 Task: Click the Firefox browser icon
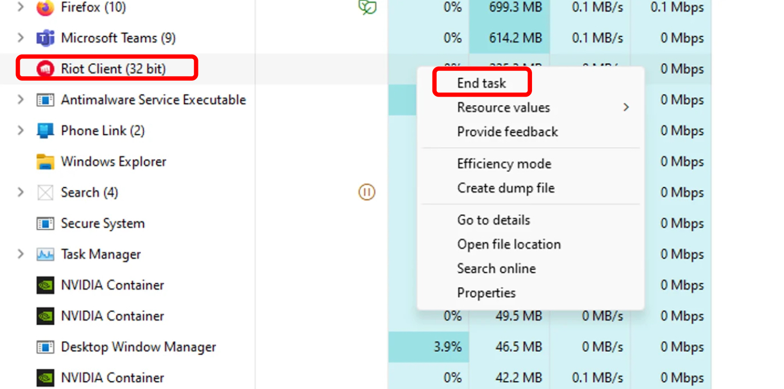click(x=45, y=7)
